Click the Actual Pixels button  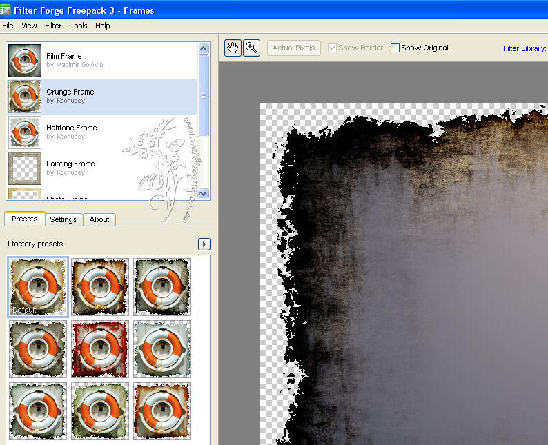click(293, 48)
